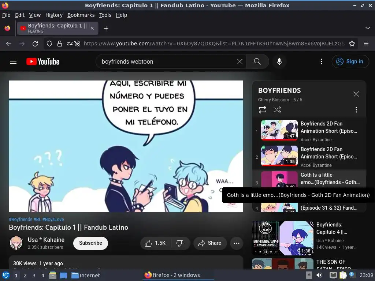The image size is (375, 281).
Task: Open the Bookmarks menu
Action: click(x=81, y=15)
